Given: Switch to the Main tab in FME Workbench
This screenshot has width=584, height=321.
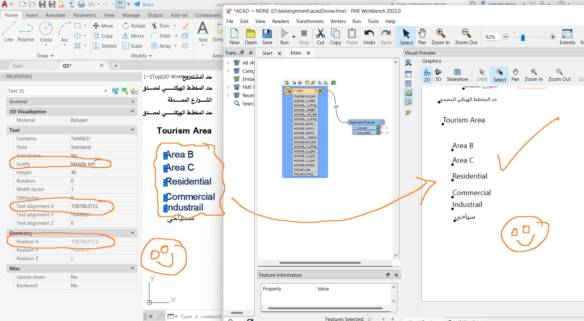Looking at the screenshot, I should tap(296, 53).
